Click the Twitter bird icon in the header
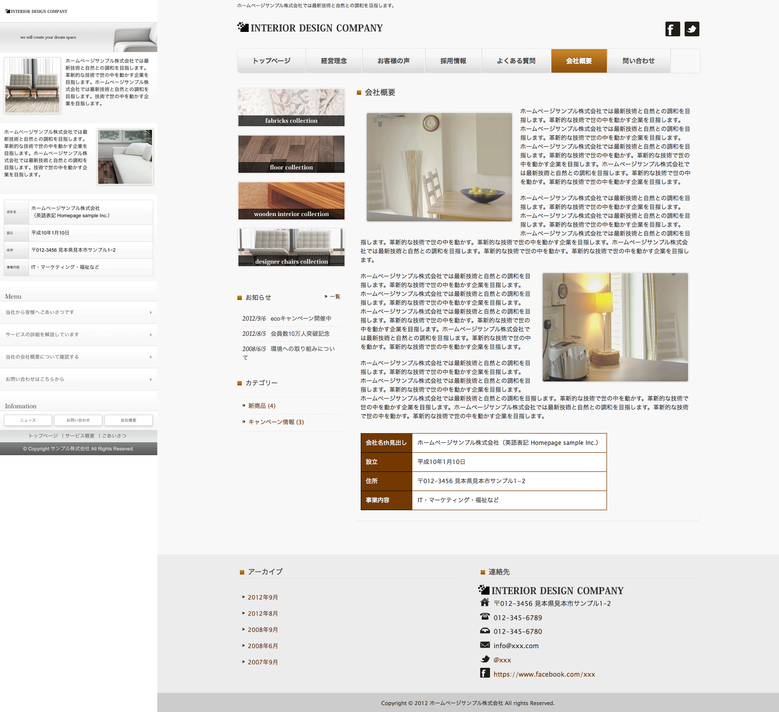Image resolution: width=779 pixels, height=712 pixels. (692, 29)
